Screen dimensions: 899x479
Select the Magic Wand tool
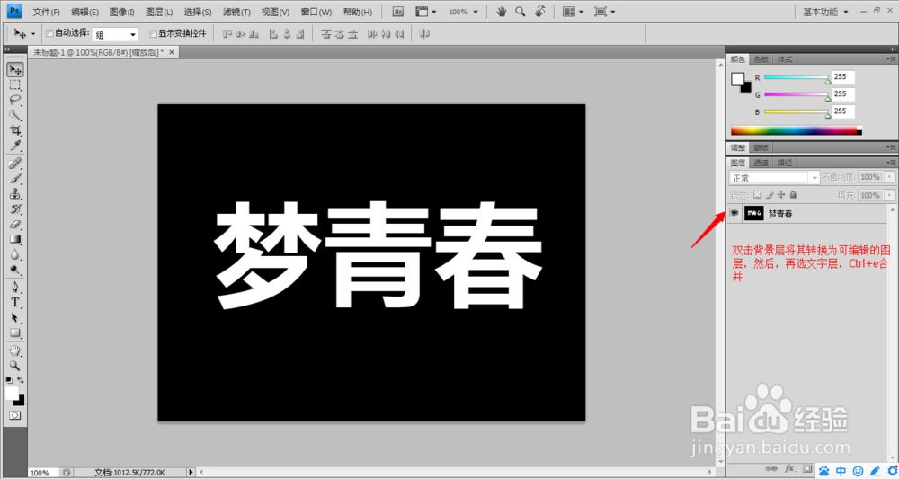click(15, 115)
